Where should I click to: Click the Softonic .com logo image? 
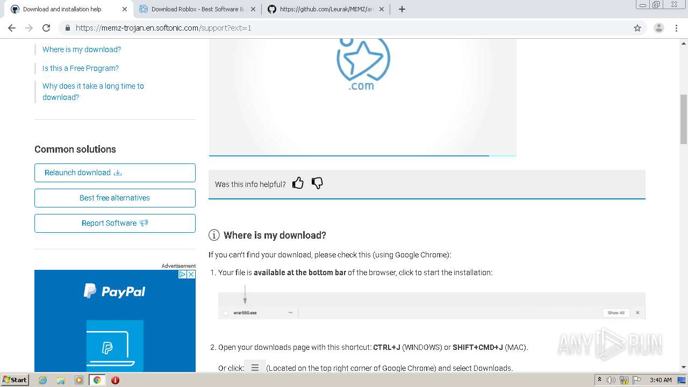tap(363, 64)
